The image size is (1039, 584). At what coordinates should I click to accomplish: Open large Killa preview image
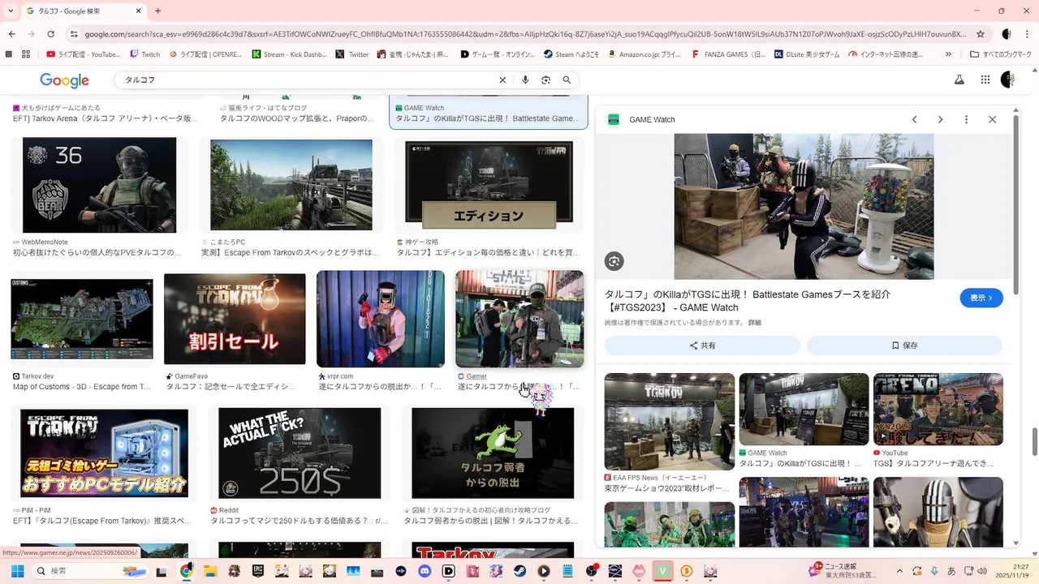tap(804, 207)
